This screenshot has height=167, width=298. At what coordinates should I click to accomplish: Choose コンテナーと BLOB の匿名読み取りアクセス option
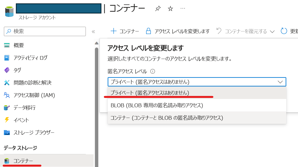click(197, 118)
